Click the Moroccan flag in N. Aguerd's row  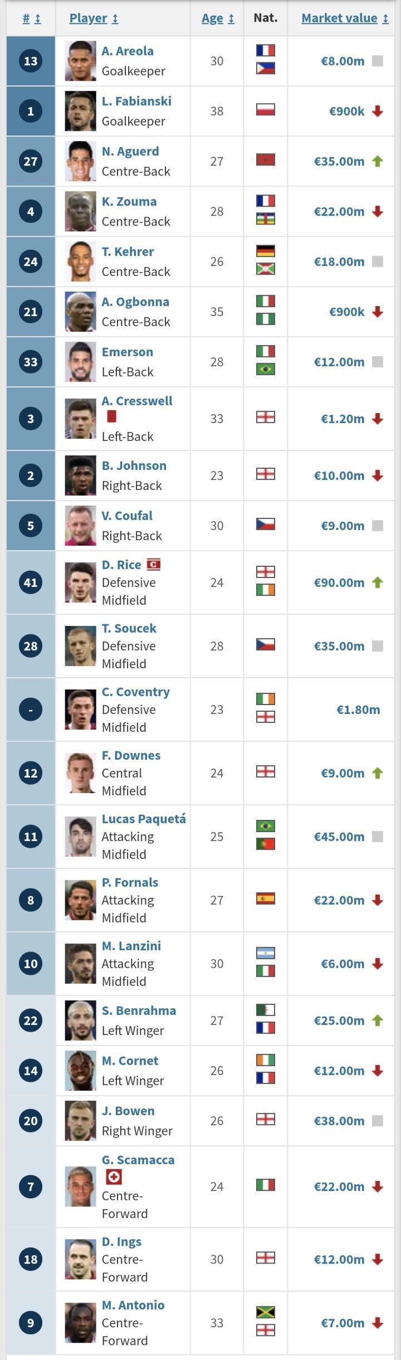[x=265, y=161]
